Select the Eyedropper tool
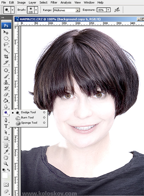The height and width of the screenshot is (196, 144). click(x=6, y=151)
